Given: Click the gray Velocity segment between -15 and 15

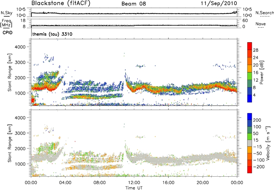Looking at the screenshot, I should [x=250, y=143].
